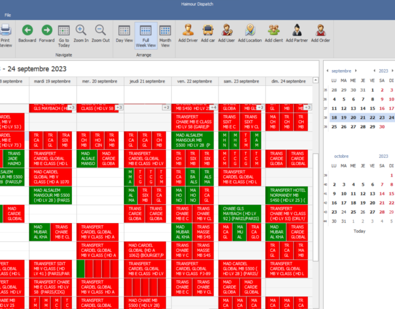Expand +2 more items on jeudi 21

[x=167, y=107]
